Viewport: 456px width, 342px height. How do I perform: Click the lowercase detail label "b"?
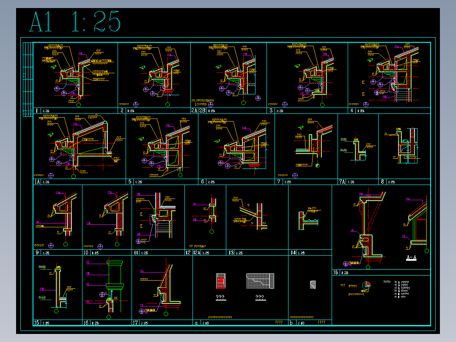(291, 323)
